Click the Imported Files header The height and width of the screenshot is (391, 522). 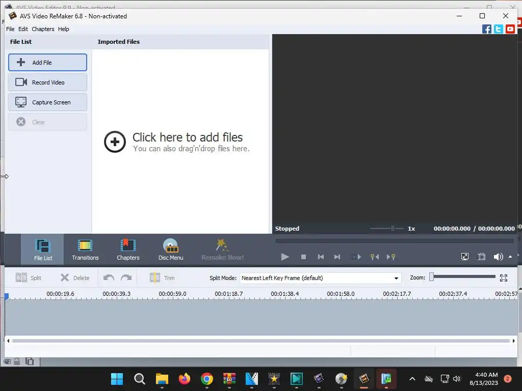[118, 42]
